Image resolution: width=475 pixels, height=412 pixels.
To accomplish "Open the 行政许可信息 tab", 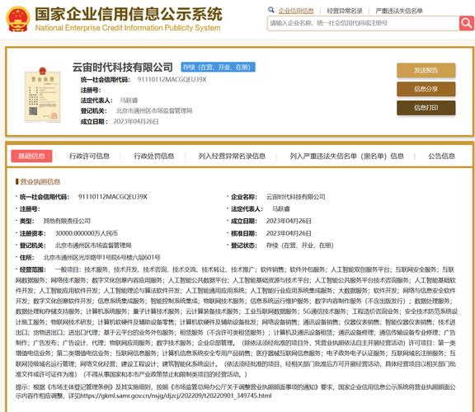I will pyautogui.click(x=89, y=156).
